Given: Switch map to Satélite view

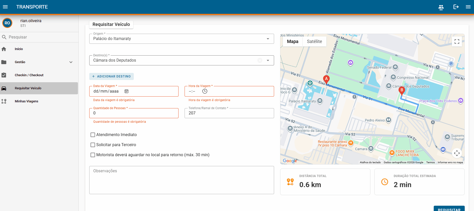Looking at the screenshot, I should tap(314, 41).
